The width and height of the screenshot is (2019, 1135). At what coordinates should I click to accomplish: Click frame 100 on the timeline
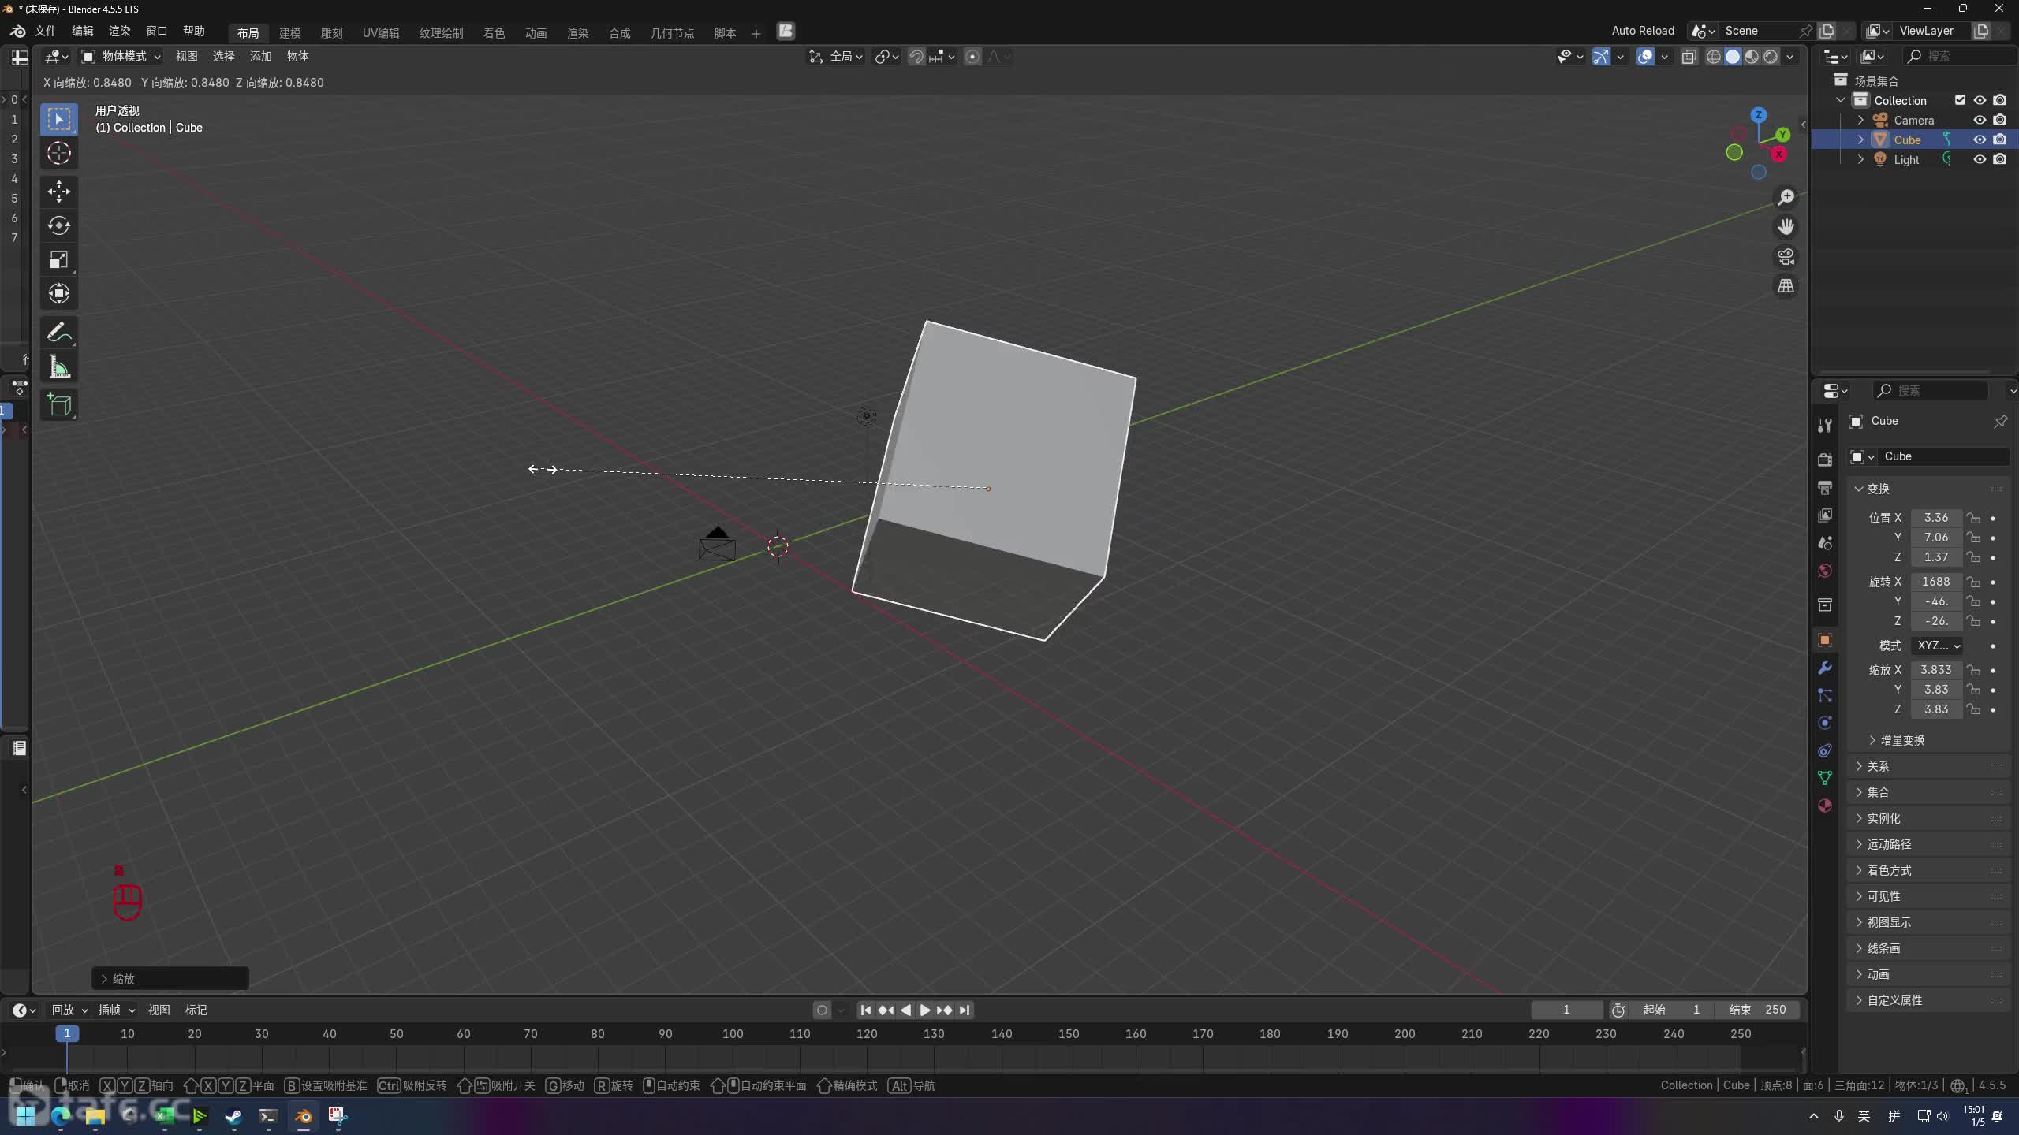733,1033
